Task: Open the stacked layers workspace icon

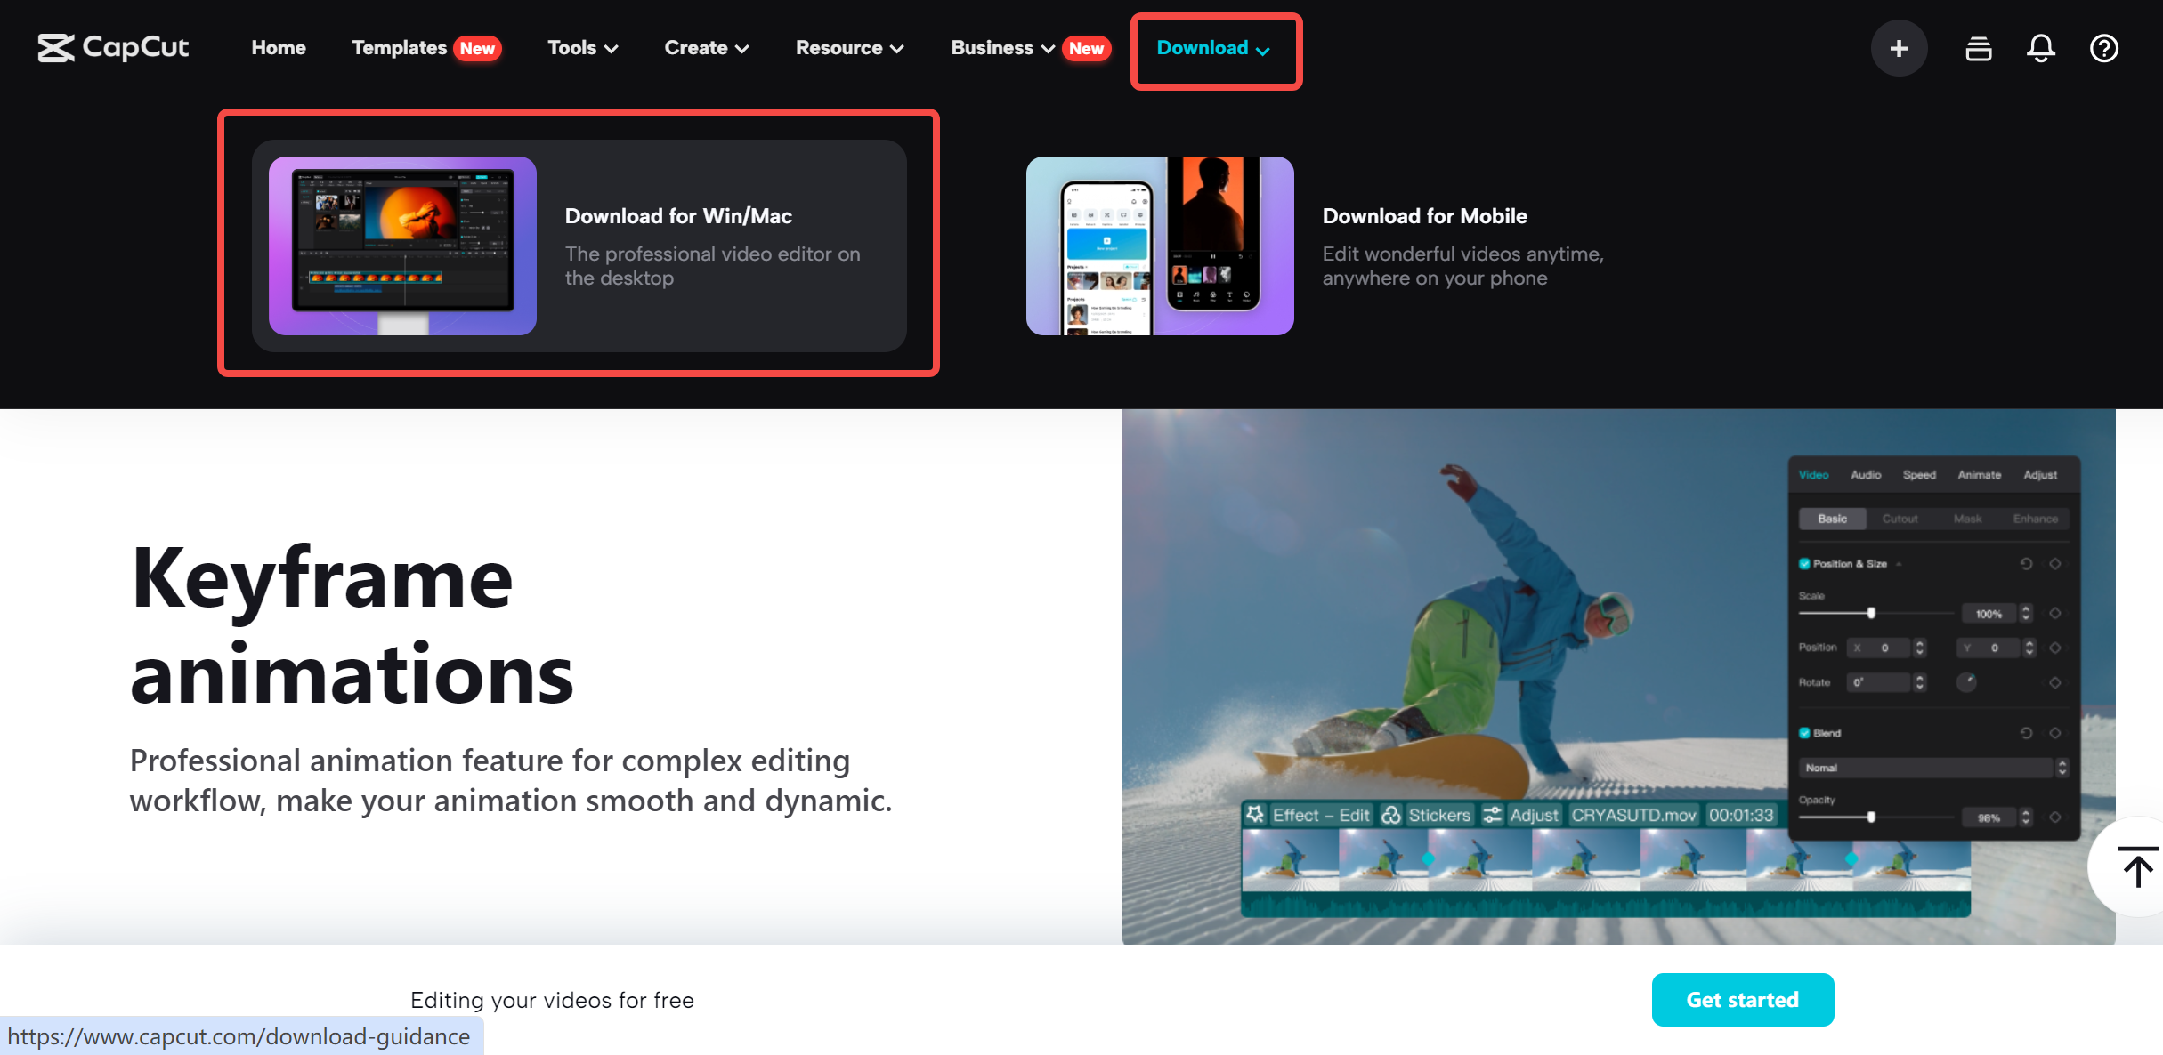Action: (1978, 48)
